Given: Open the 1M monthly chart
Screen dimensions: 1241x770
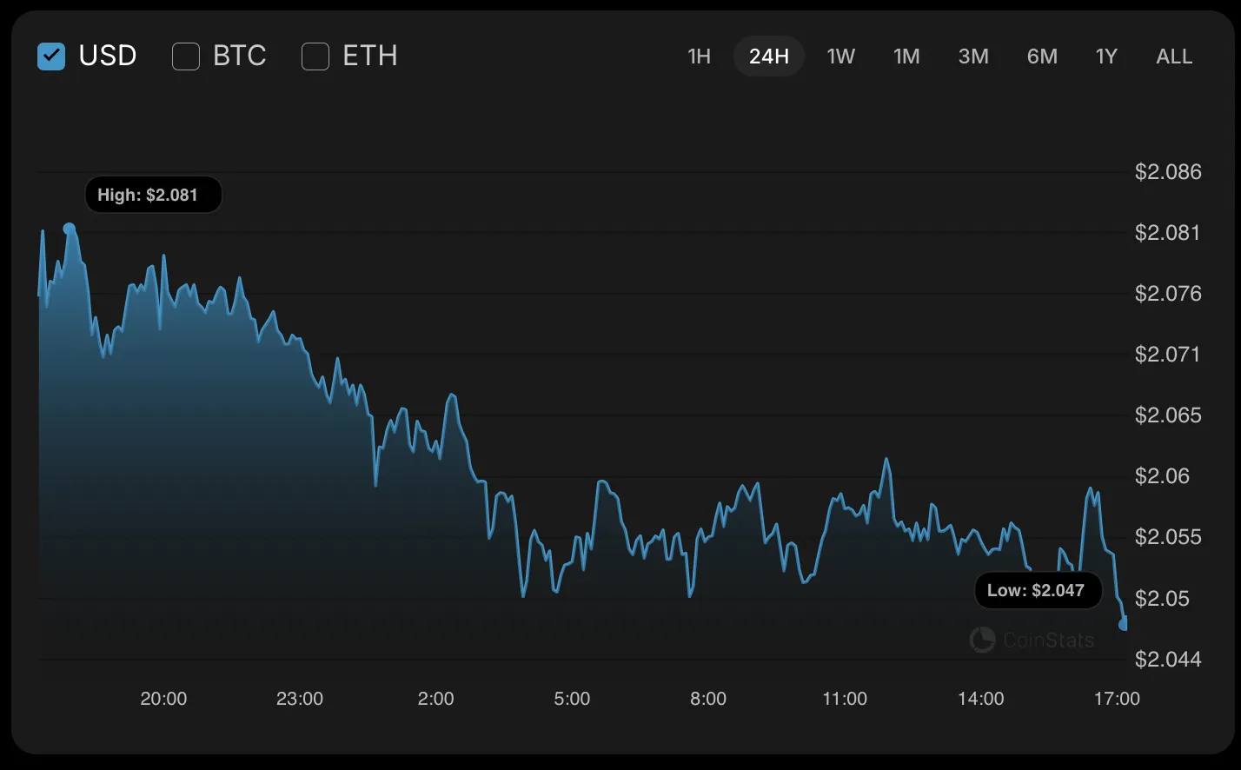Looking at the screenshot, I should [906, 56].
